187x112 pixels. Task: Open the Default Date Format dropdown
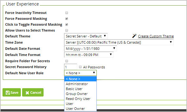pos(91,49)
